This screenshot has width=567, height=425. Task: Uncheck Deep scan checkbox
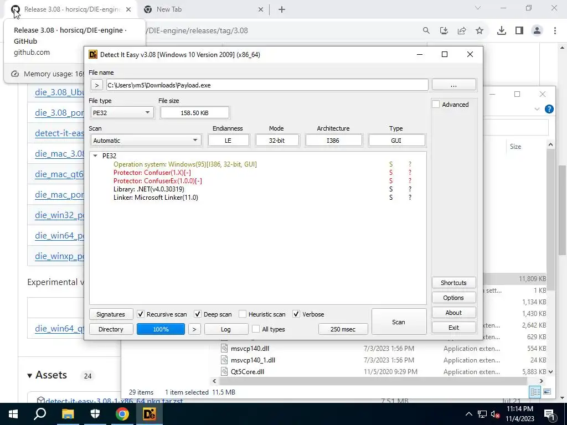(x=198, y=314)
